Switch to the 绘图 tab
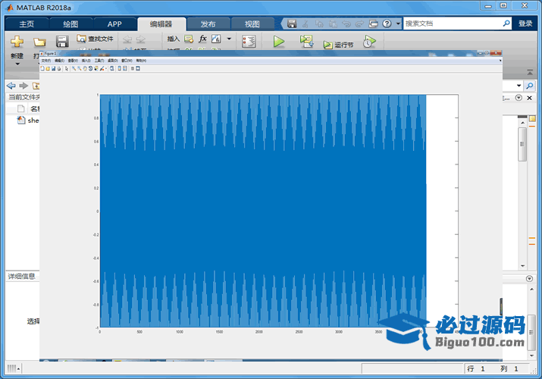The image size is (542, 379). coord(70,24)
